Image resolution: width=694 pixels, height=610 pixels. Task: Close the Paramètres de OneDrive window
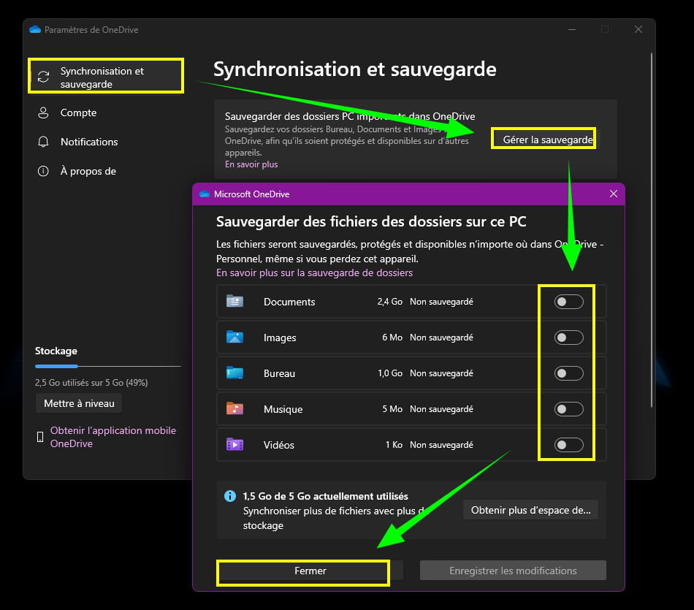pyautogui.click(x=638, y=29)
